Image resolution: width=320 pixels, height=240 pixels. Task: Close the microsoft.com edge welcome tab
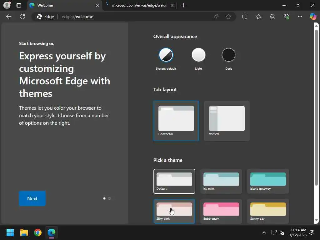click(172, 6)
